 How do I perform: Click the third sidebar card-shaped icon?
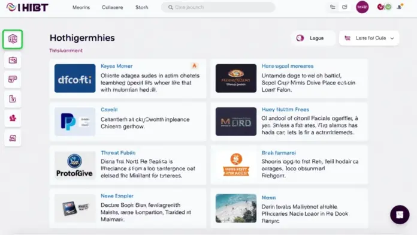tap(13, 79)
